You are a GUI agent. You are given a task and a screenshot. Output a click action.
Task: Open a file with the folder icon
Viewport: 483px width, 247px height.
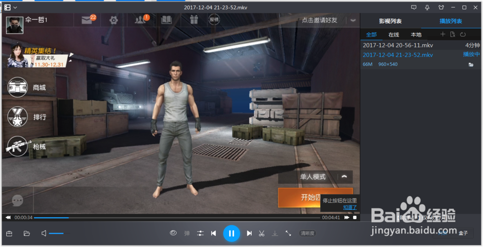click(27, 234)
